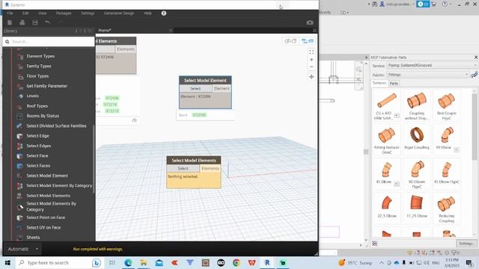Click the Select Edge node icon
Viewport: 479px width, 269px height.
[19, 136]
